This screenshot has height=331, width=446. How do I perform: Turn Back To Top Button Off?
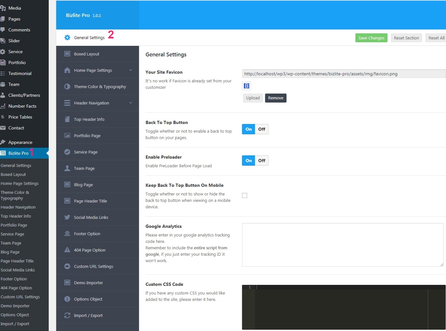[262, 129]
